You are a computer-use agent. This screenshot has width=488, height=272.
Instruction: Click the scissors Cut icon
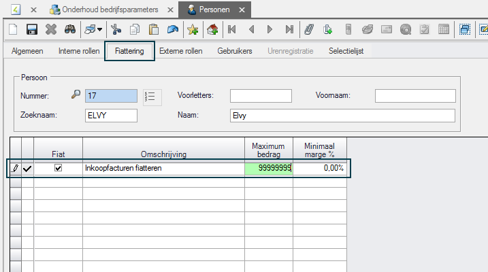pyautogui.click(x=116, y=29)
